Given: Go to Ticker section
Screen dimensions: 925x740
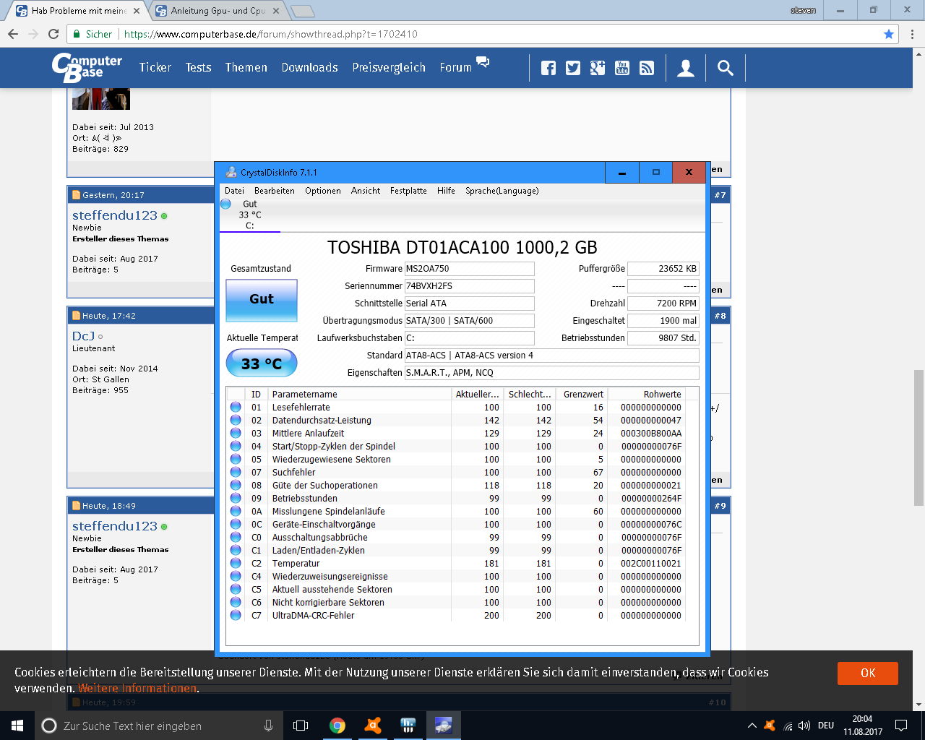Looking at the screenshot, I should pos(155,67).
